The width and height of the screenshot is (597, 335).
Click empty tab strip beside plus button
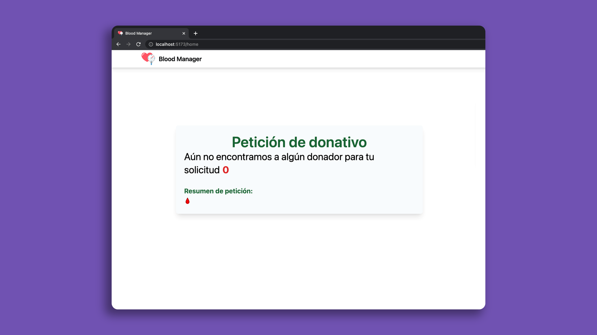pyautogui.click(x=328, y=33)
